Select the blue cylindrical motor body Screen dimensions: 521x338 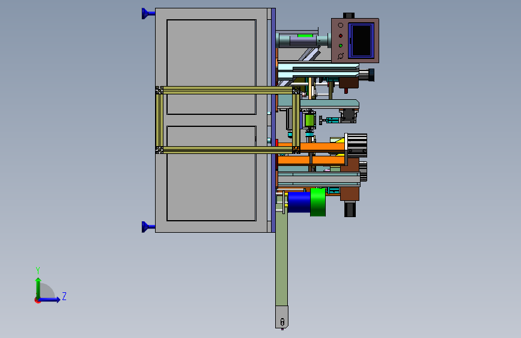click(299, 202)
